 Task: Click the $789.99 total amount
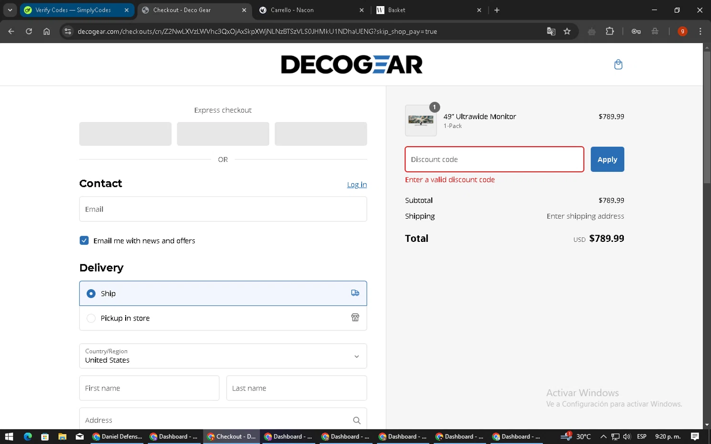coord(606,239)
